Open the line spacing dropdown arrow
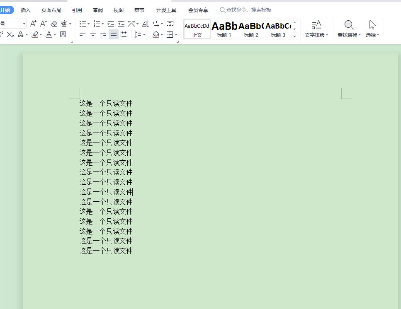Image resolution: width=401 pixels, height=309 pixels. 144,35
